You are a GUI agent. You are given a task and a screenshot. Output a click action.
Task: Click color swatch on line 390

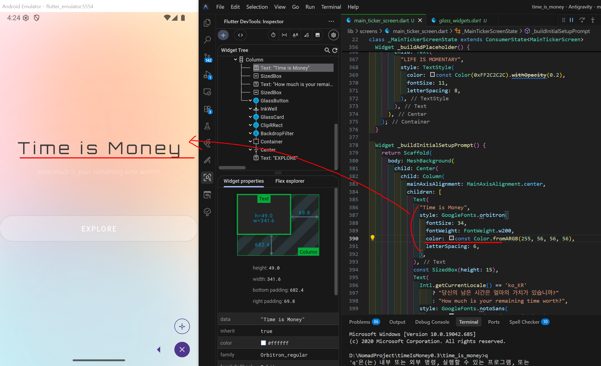click(x=451, y=238)
